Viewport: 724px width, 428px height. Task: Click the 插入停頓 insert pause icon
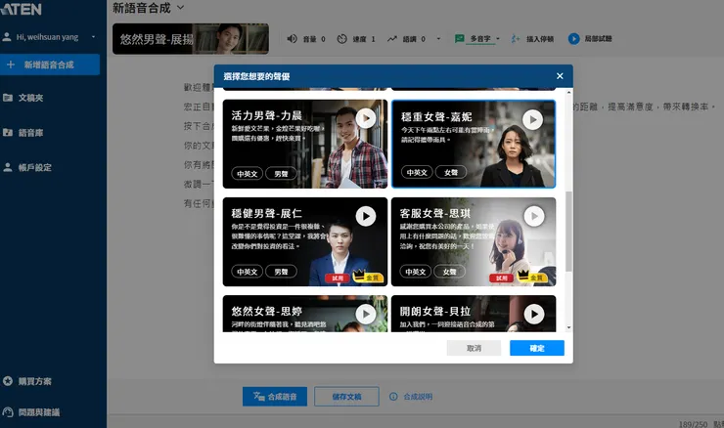point(516,39)
